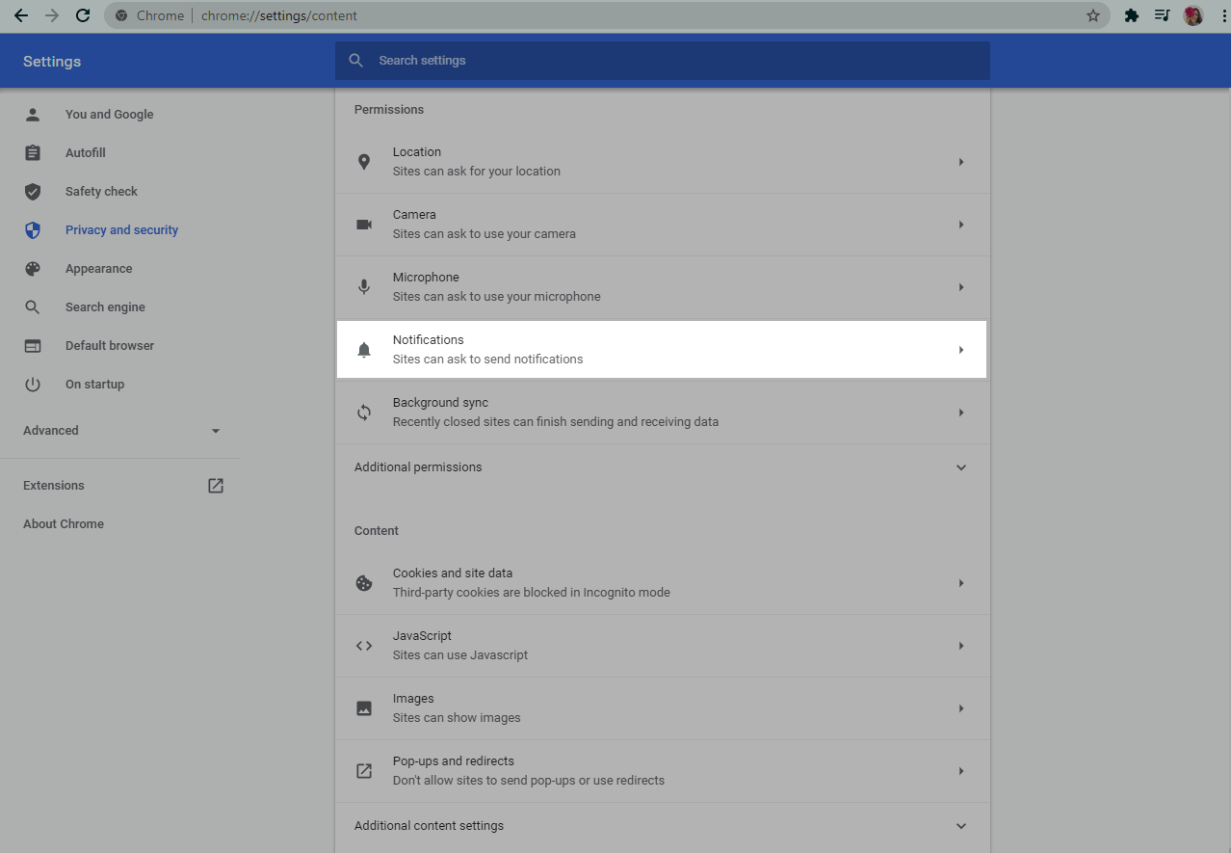Click the Background sync icon
Viewport: 1231px width, 853px height.
click(x=364, y=413)
